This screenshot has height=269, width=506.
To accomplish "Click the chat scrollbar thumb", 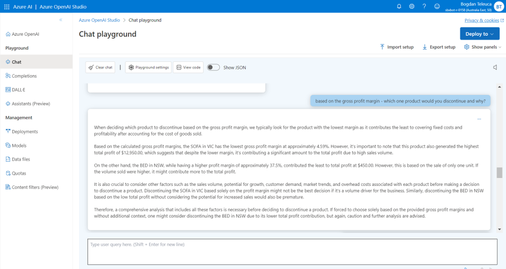I will pos(499,173).
